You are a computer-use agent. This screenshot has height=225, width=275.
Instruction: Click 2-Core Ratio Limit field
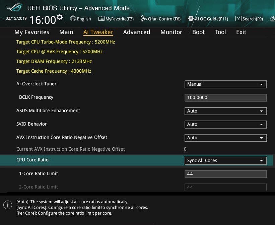pyautogui.click(x=226, y=187)
